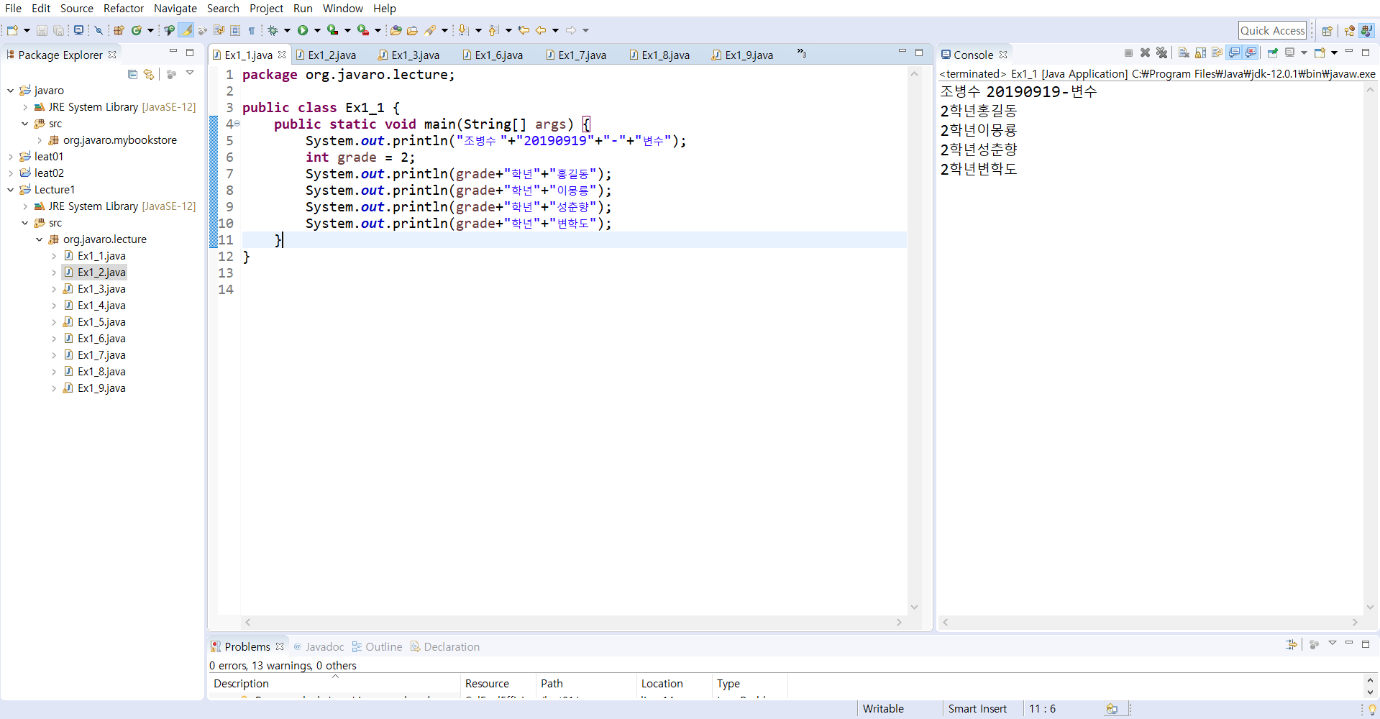Click Remove All Terminated Launches icon

1162,52
